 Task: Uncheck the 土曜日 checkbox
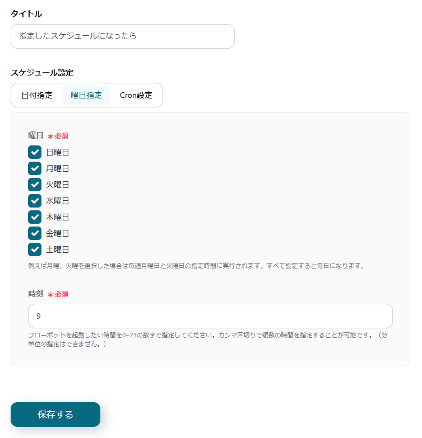click(x=35, y=249)
